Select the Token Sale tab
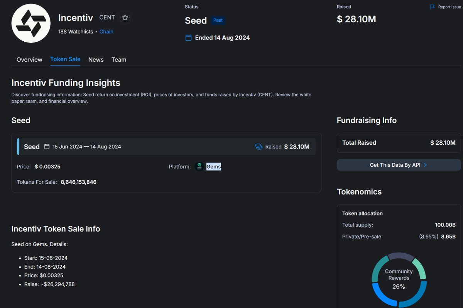The image size is (463, 308). click(x=65, y=59)
